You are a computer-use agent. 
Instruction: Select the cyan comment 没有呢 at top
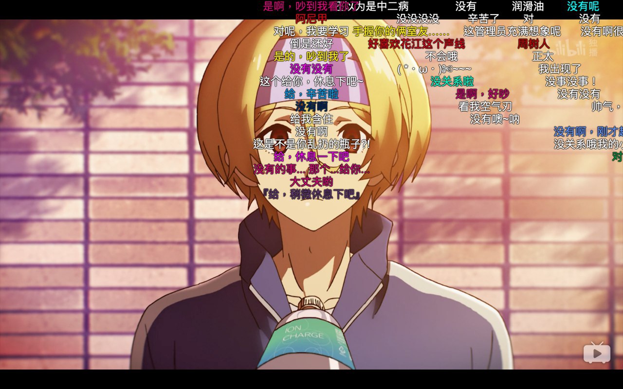coord(583,6)
